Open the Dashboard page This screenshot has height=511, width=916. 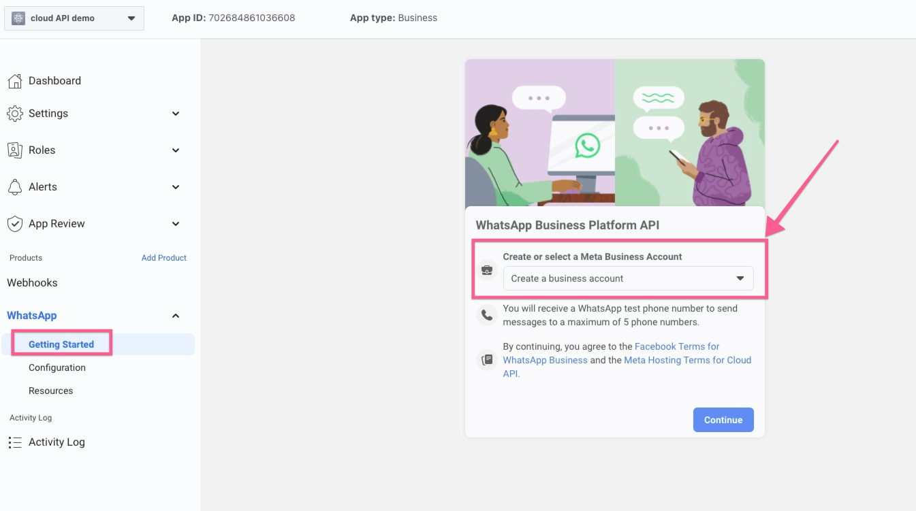[x=54, y=81]
